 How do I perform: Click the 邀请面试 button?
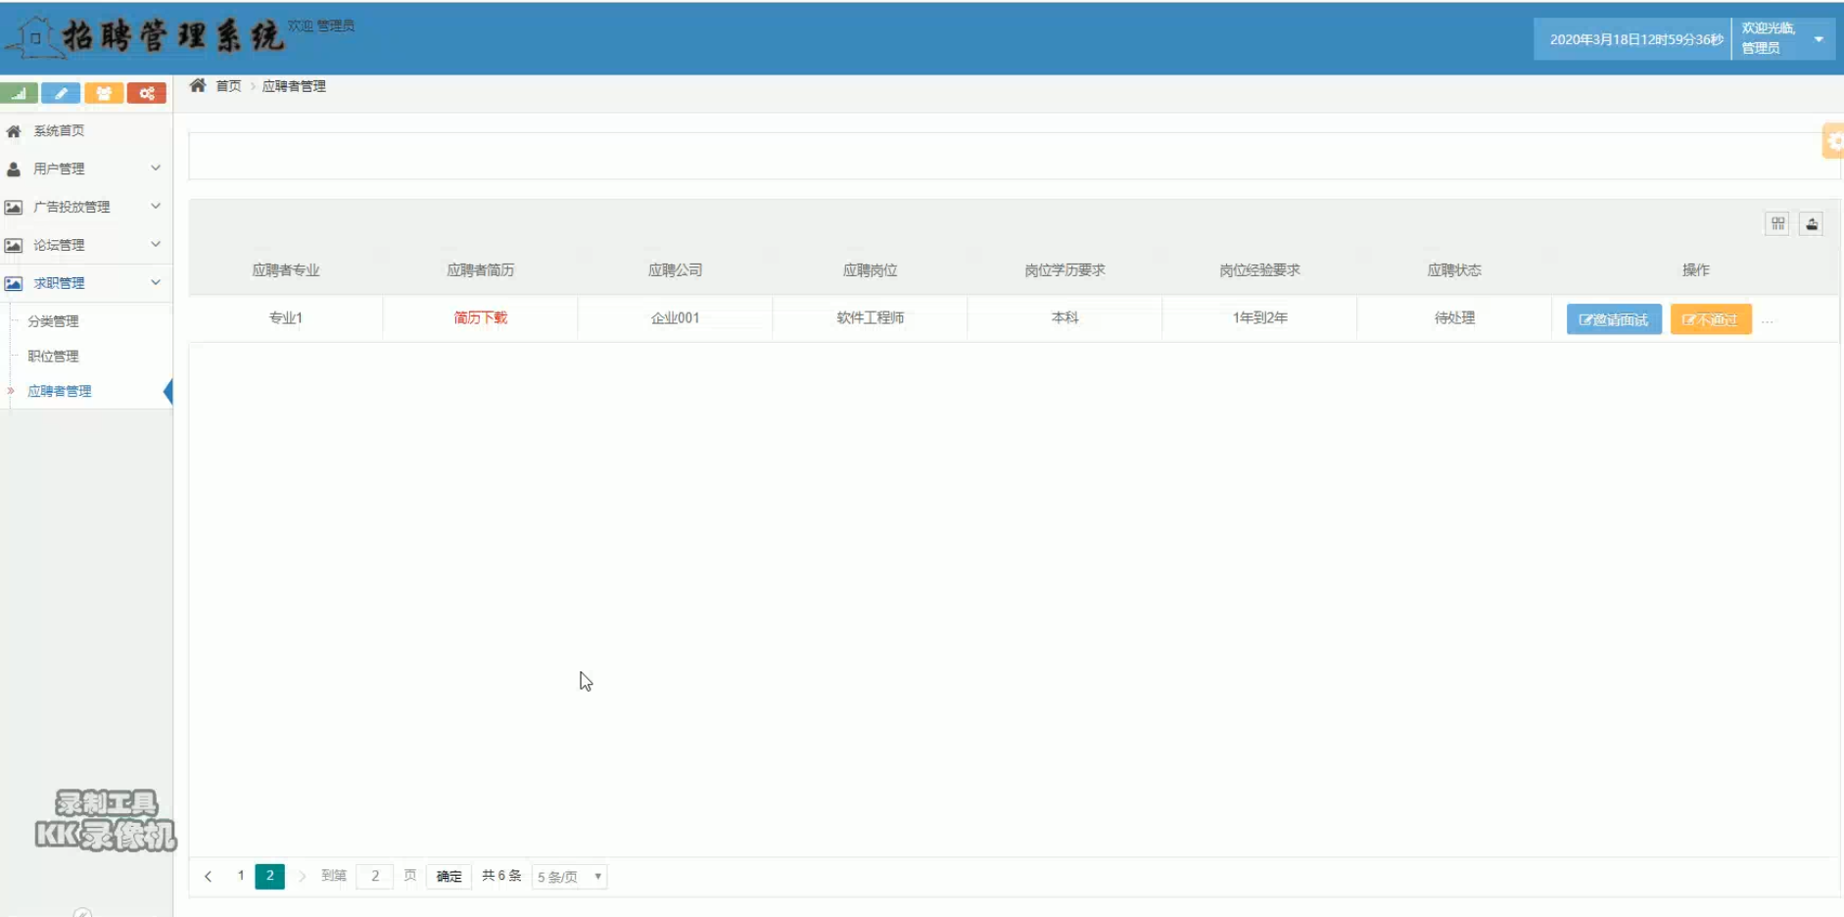click(1614, 319)
